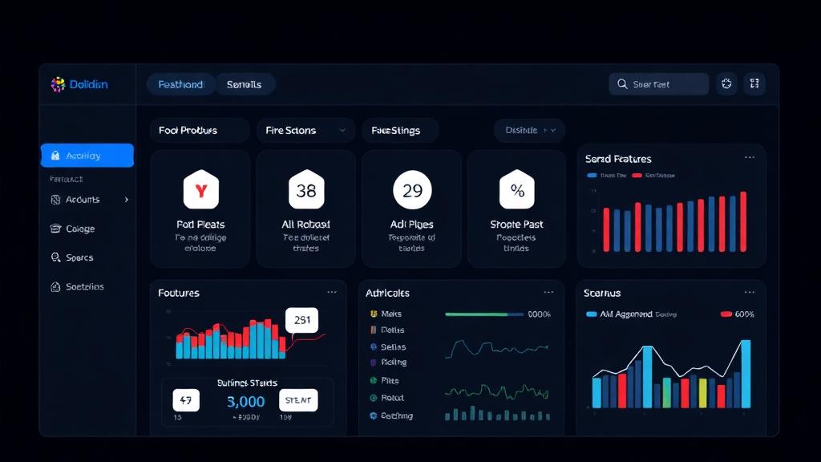Click the 47 lightning button
The height and width of the screenshot is (462, 821).
[x=186, y=400]
